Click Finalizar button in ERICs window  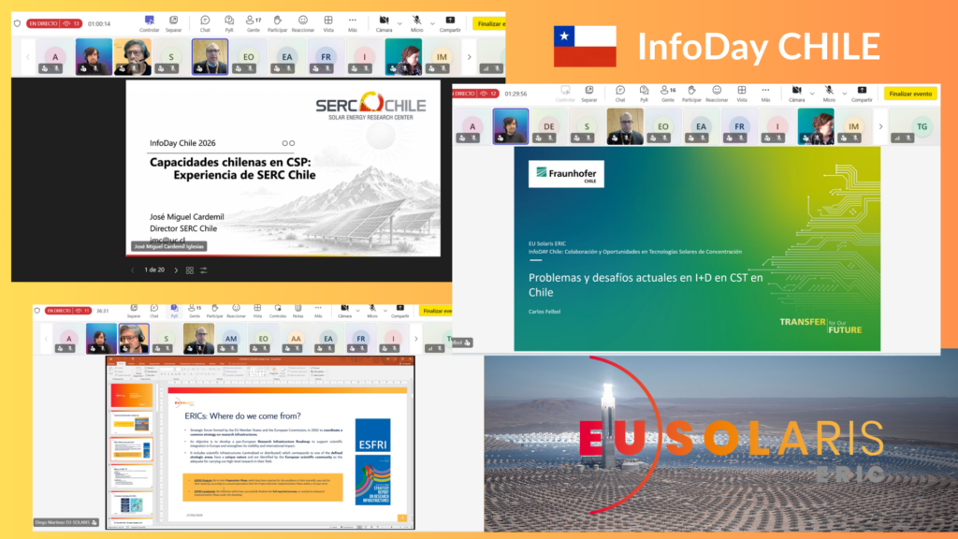pos(436,311)
